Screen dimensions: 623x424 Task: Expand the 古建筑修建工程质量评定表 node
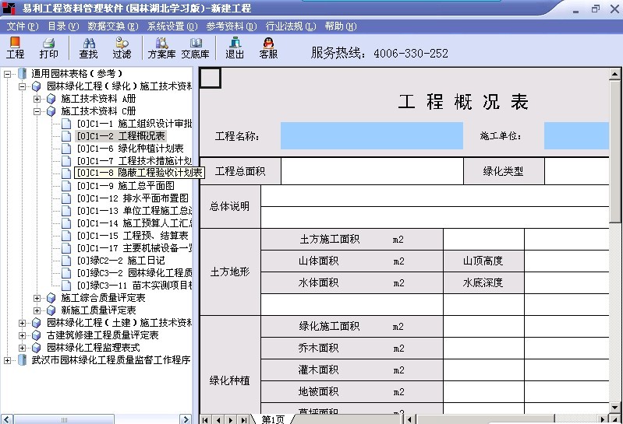(23, 335)
